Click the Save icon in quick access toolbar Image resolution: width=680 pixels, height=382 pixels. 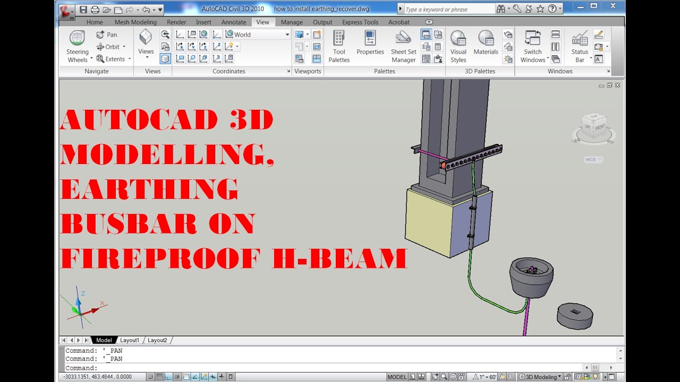[x=83, y=10]
